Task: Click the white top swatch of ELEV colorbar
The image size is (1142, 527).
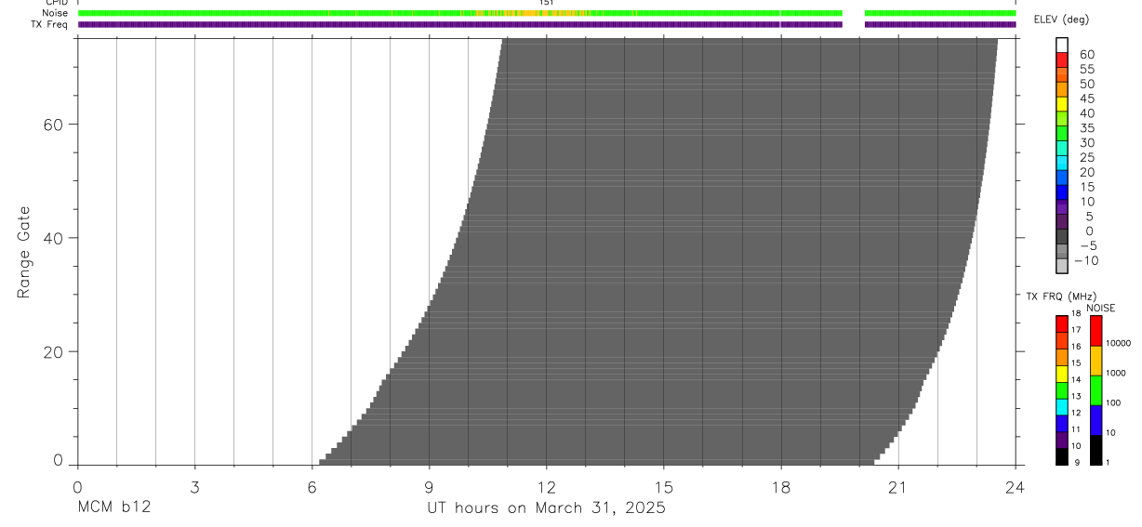Action: [1062, 46]
